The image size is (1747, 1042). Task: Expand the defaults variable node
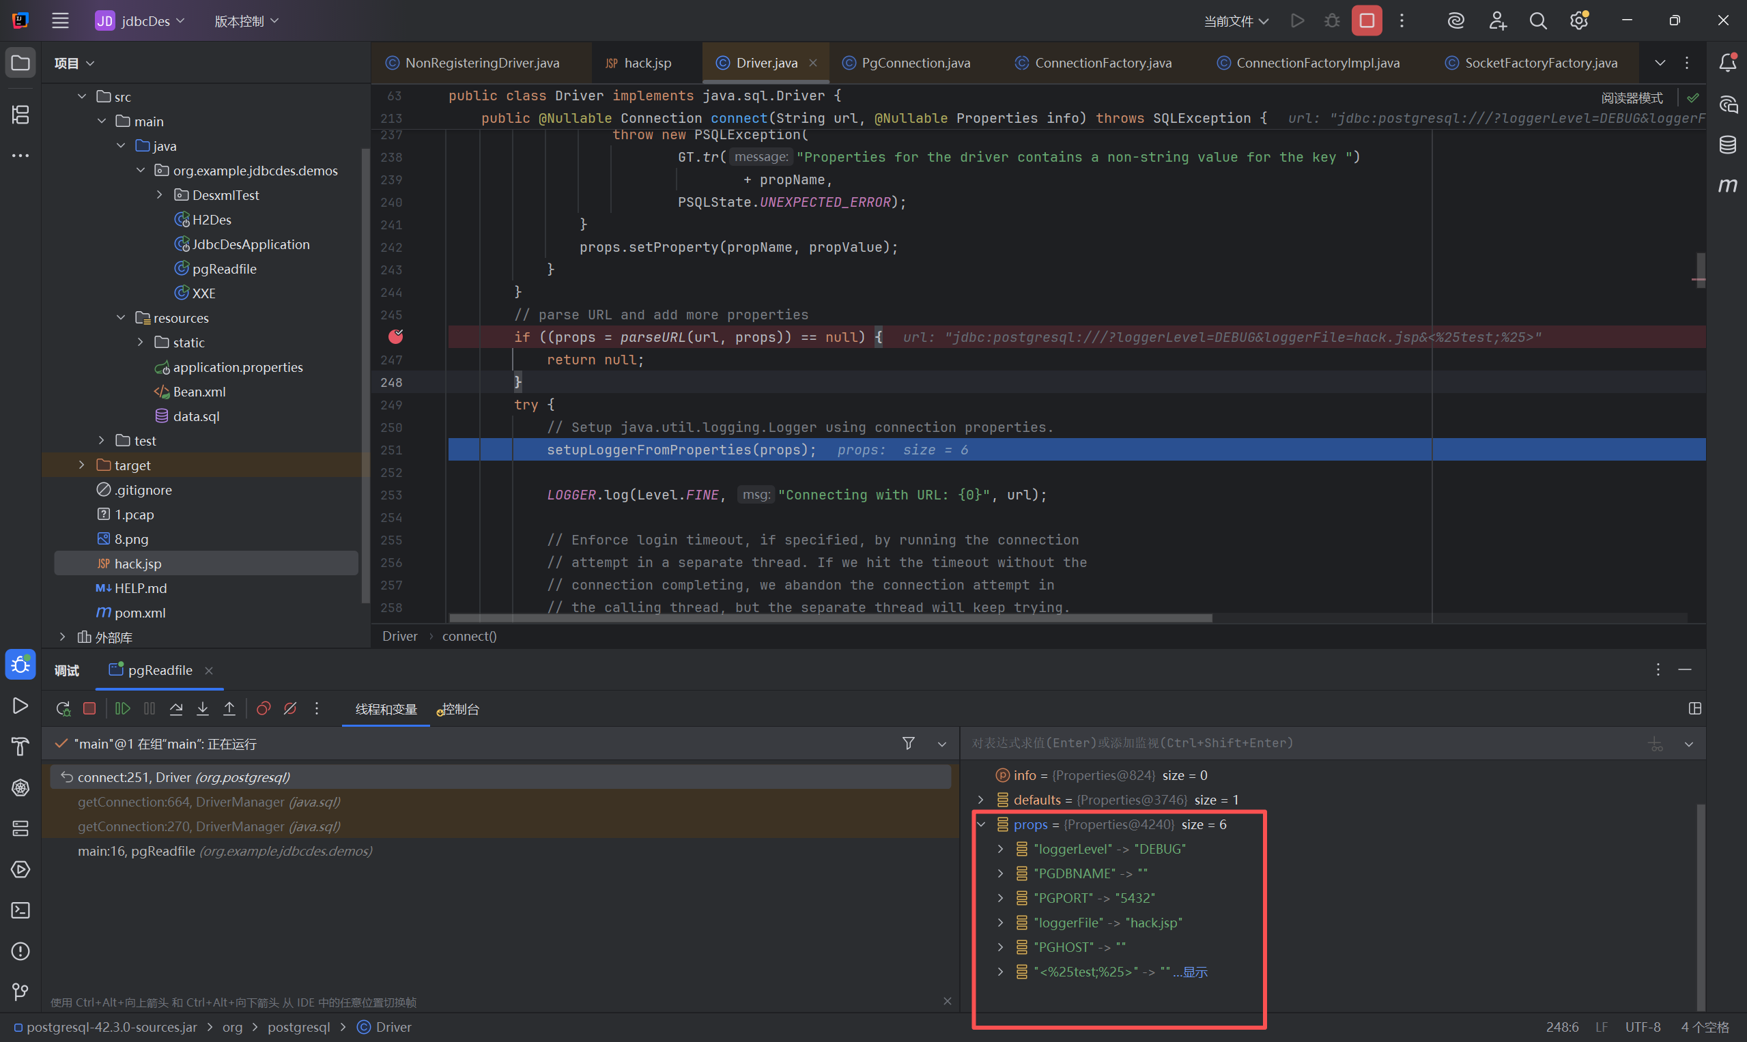980,800
